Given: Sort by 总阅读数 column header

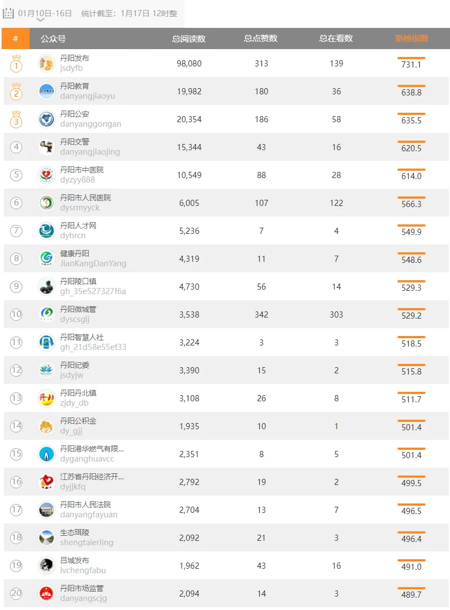Looking at the screenshot, I should tap(189, 39).
